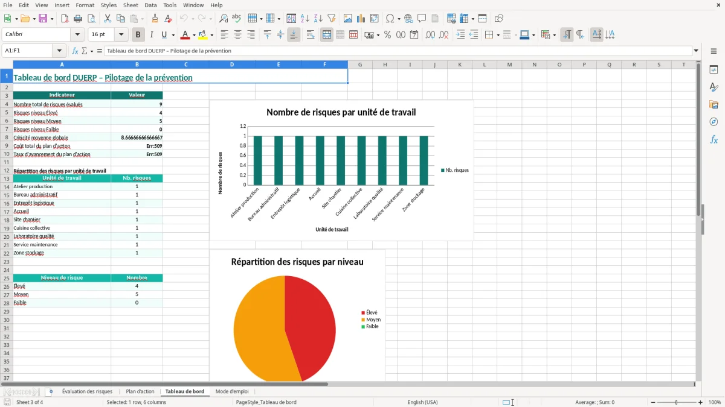The height and width of the screenshot is (407, 725).
Task: Open sidebar Gallery deck
Action: point(714,104)
